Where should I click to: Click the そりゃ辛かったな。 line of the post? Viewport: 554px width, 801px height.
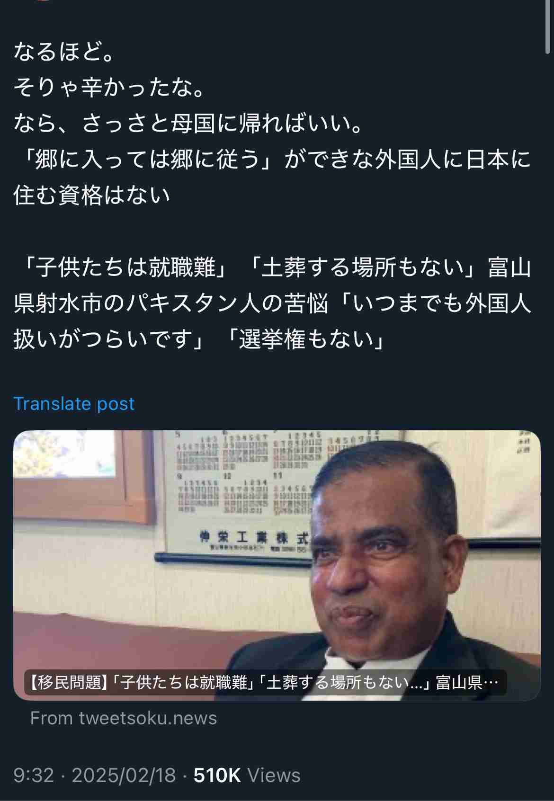tap(110, 88)
